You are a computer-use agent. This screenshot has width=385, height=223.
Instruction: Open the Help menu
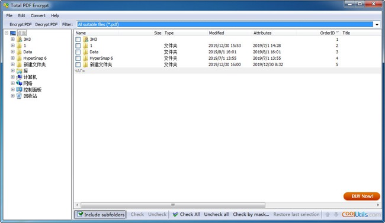(55, 16)
